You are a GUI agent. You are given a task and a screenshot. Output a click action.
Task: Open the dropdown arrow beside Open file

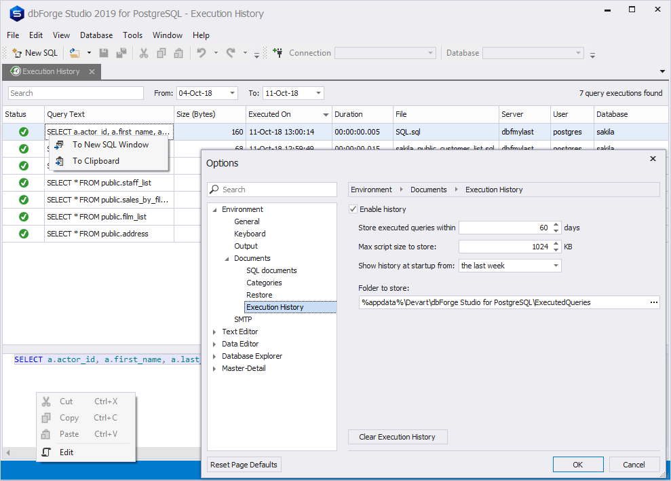89,53
